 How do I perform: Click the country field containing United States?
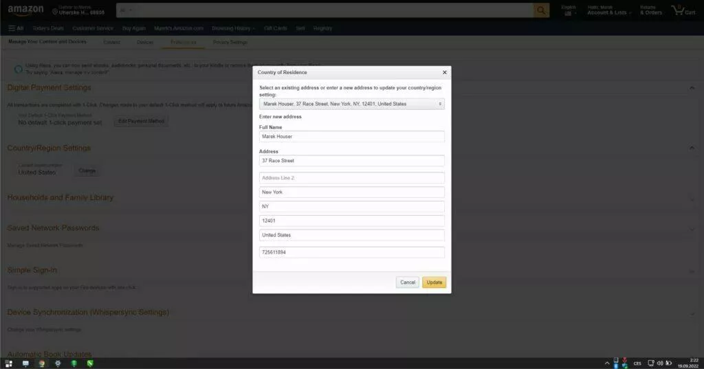(351, 235)
